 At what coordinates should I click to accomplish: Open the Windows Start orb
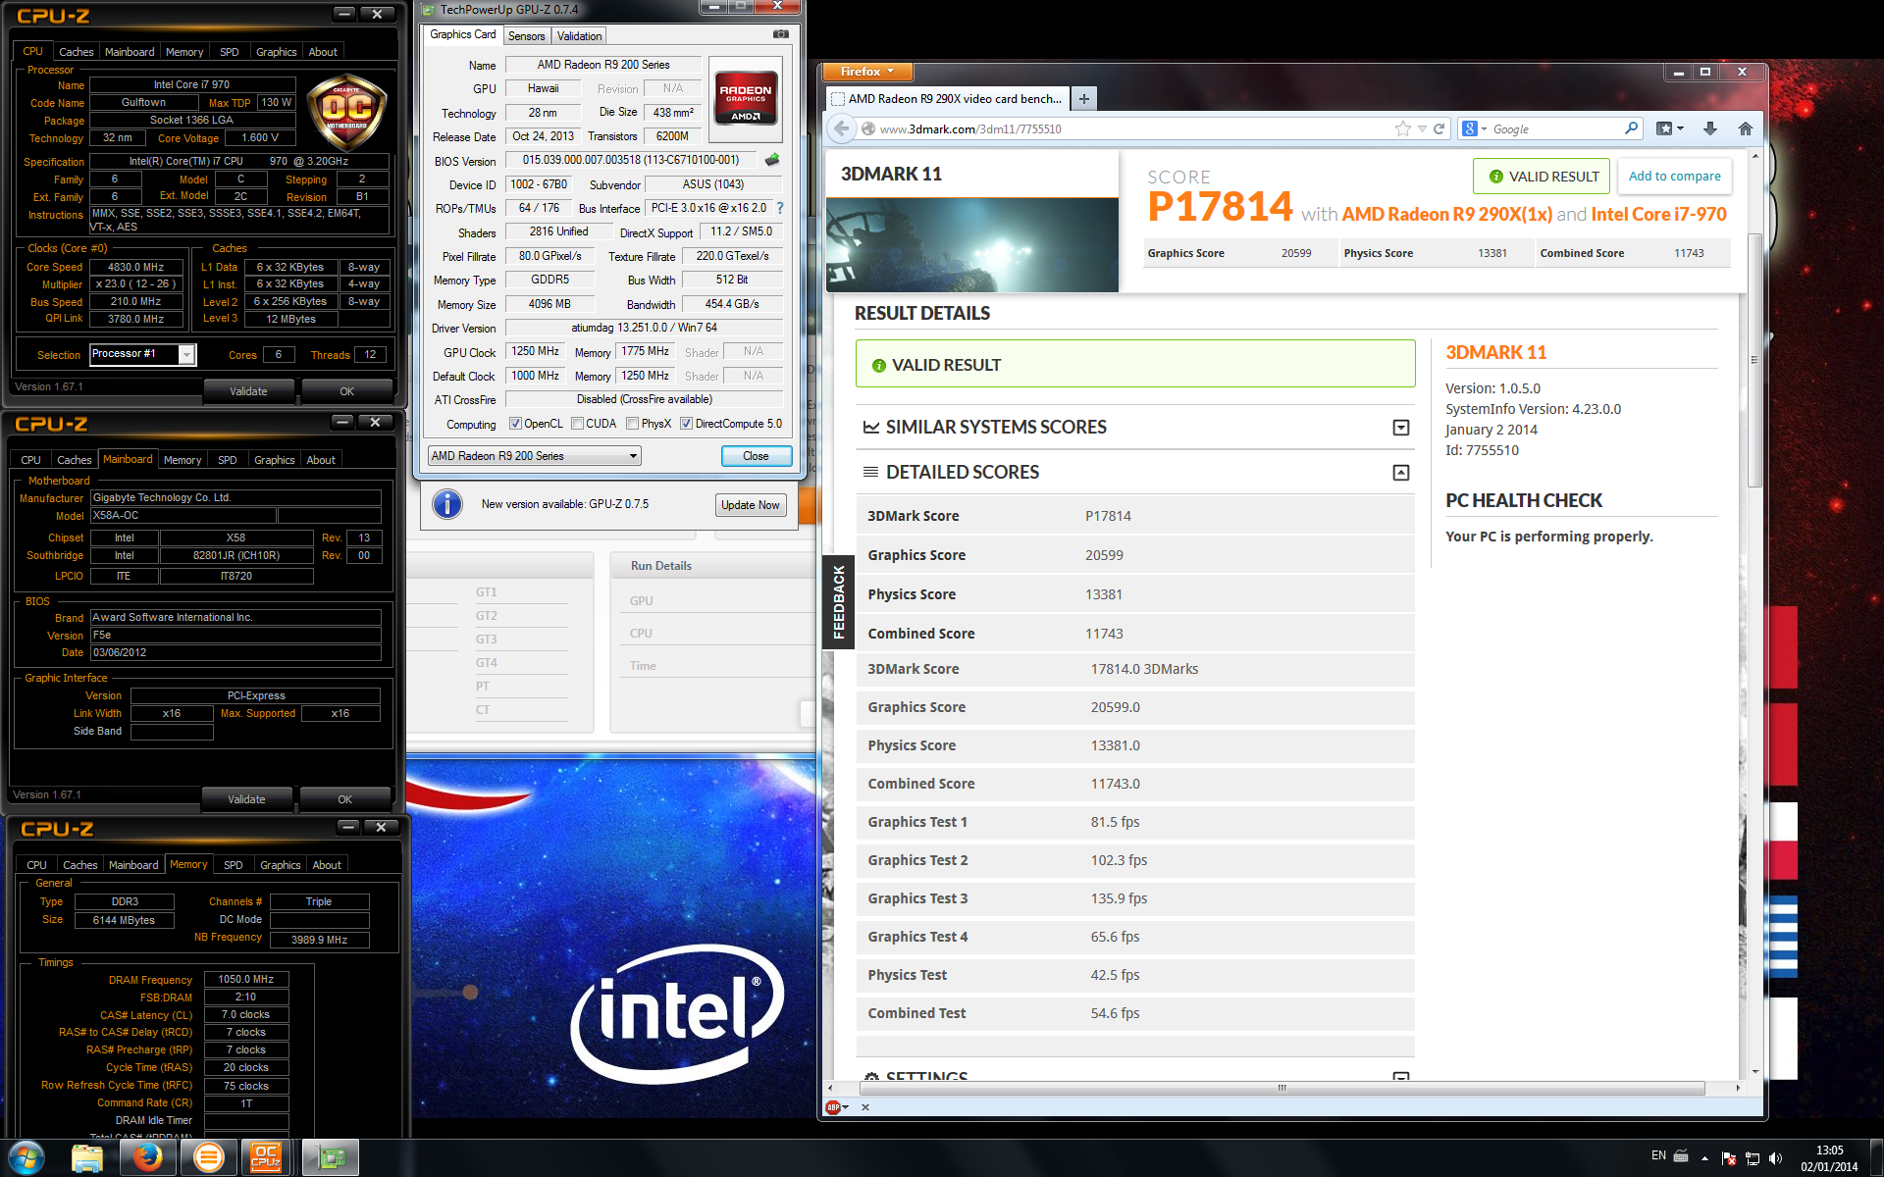26,1157
